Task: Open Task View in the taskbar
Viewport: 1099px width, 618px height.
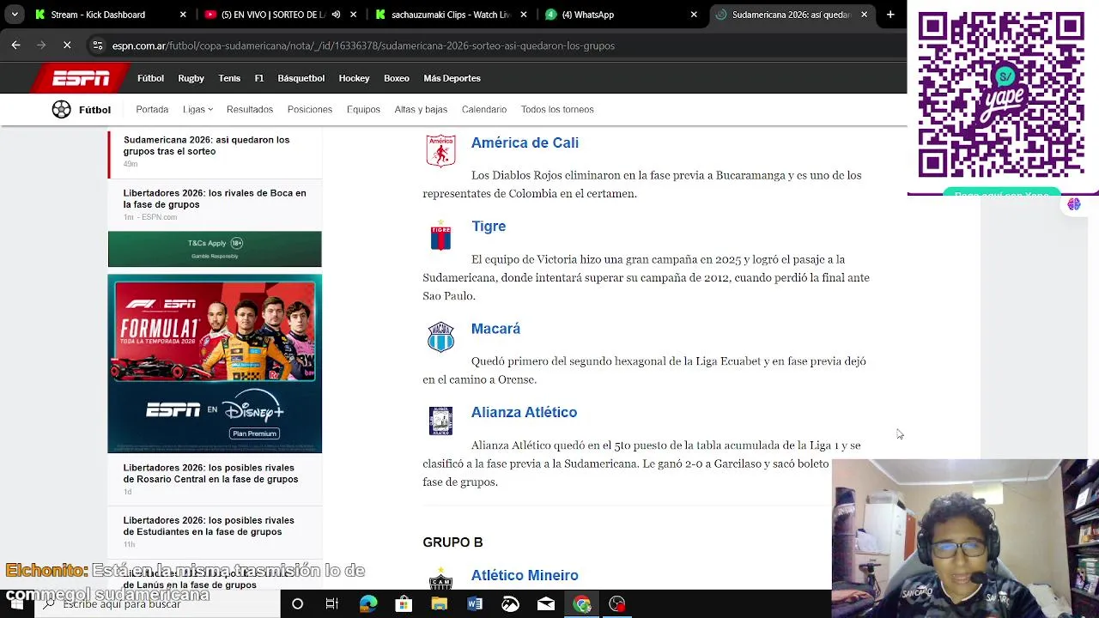Action: (331, 604)
